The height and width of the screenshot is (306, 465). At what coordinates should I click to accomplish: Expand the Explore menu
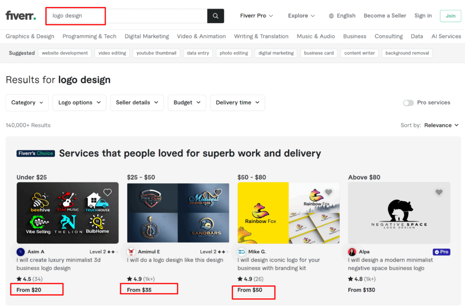coord(301,16)
